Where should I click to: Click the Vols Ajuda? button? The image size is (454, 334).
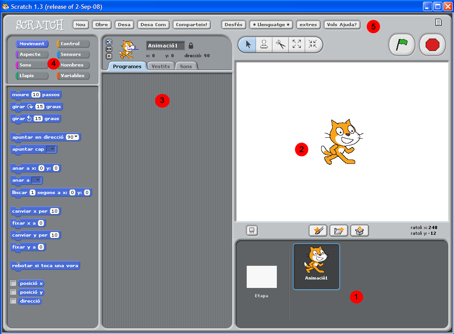click(x=342, y=25)
